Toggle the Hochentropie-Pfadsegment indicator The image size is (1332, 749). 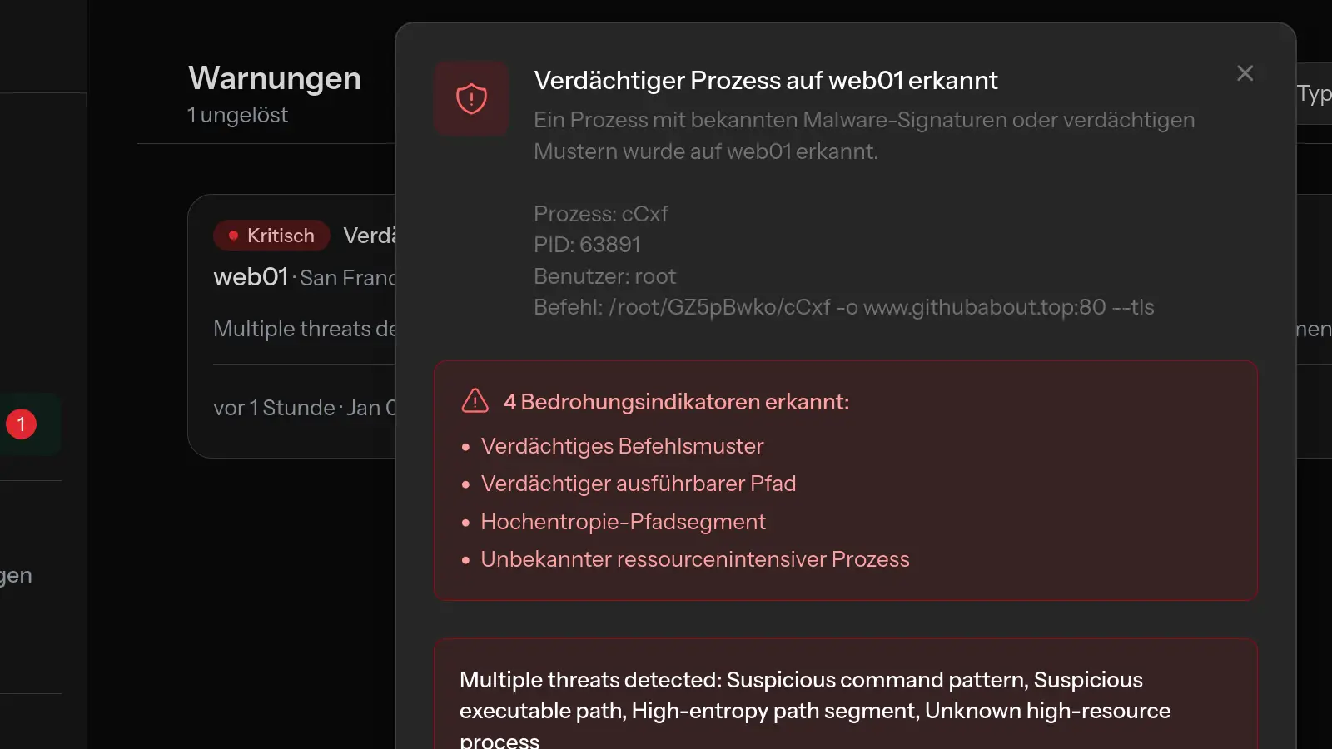[x=623, y=522]
